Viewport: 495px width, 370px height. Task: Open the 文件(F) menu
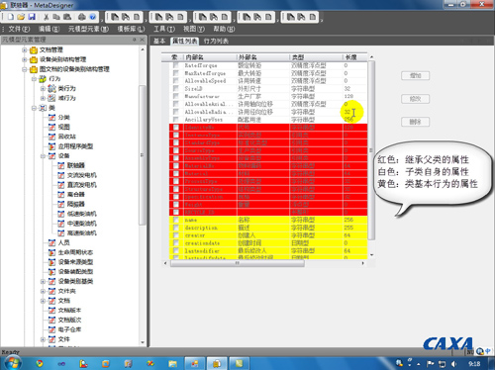[19, 29]
